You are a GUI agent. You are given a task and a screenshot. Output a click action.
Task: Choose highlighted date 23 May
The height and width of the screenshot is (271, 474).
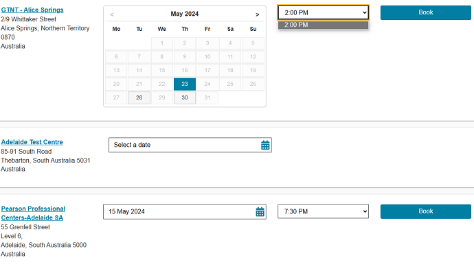(185, 84)
